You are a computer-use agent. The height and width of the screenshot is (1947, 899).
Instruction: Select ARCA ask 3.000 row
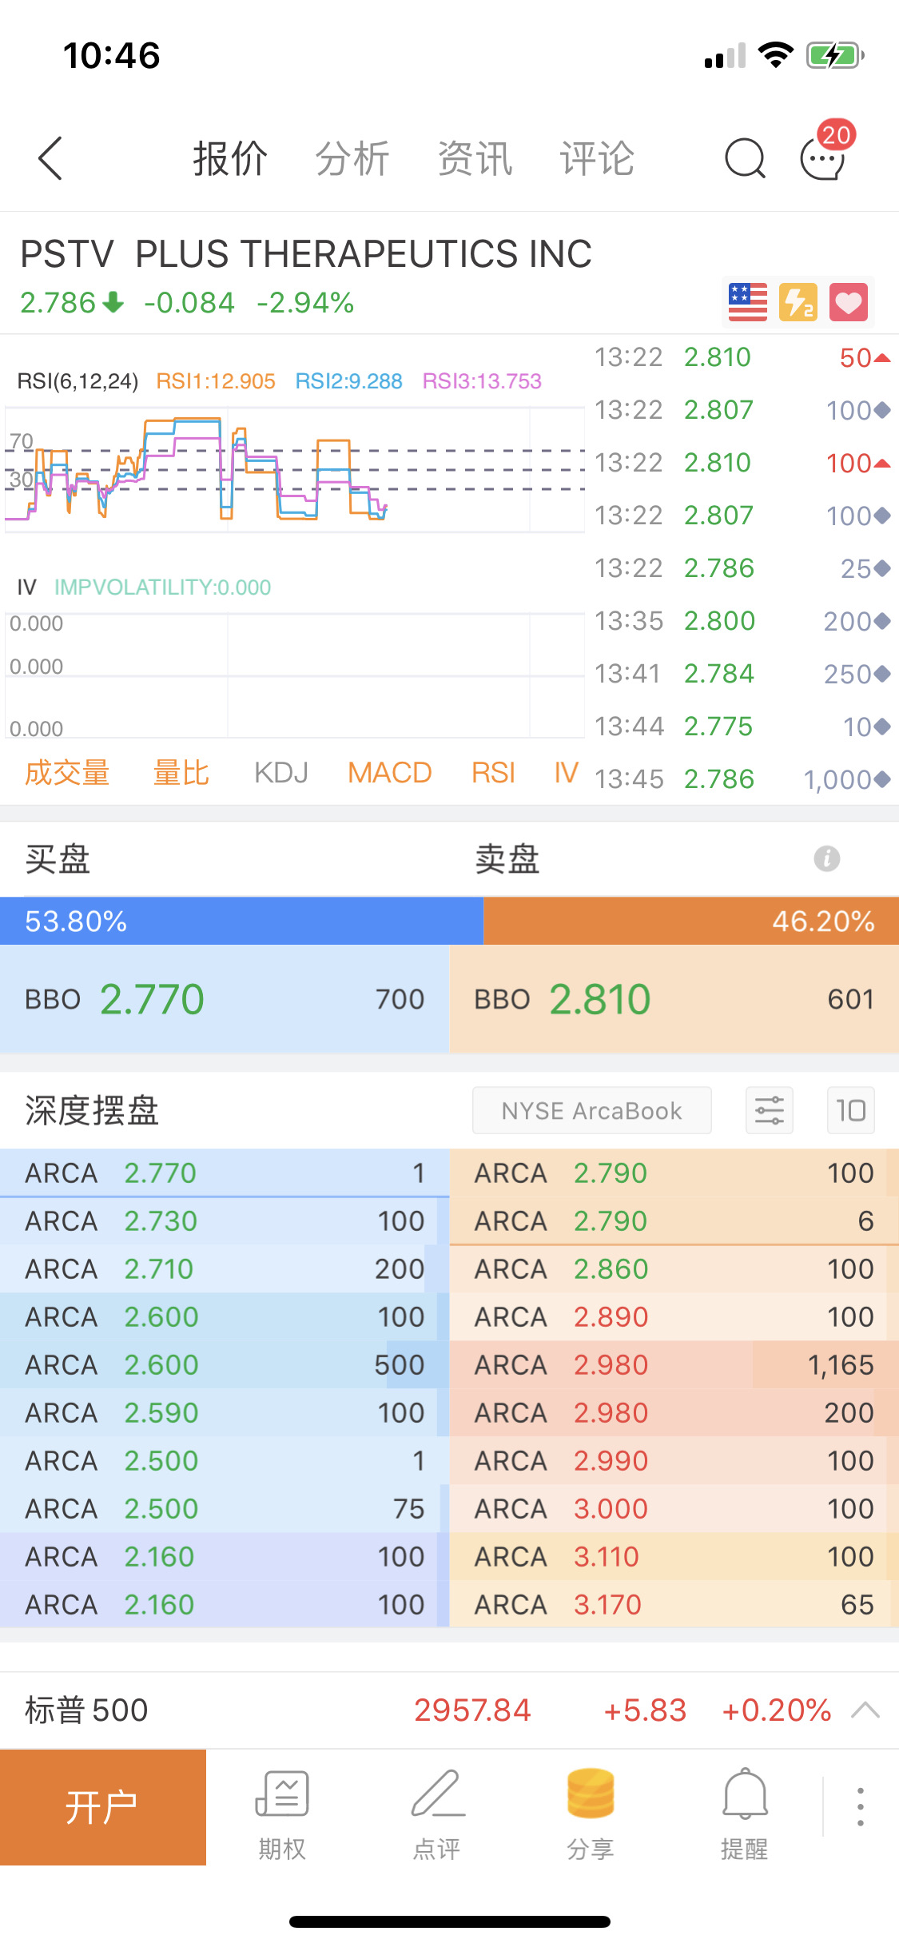(x=674, y=1508)
